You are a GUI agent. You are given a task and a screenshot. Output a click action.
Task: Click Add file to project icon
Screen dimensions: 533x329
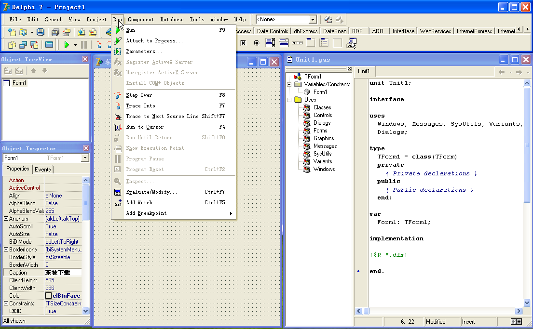[x=81, y=32]
